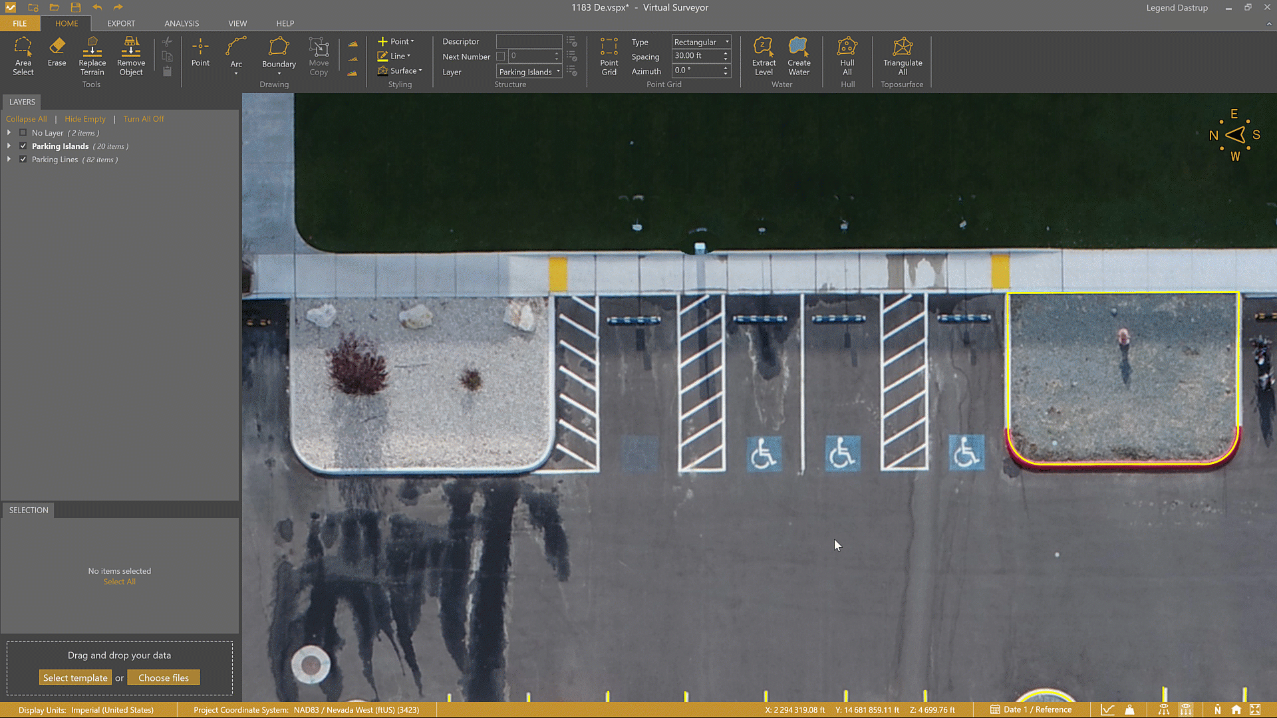Toggle the No Layer visibility checkbox
This screenshot has width=1277, height=718.
coord(23,133)
